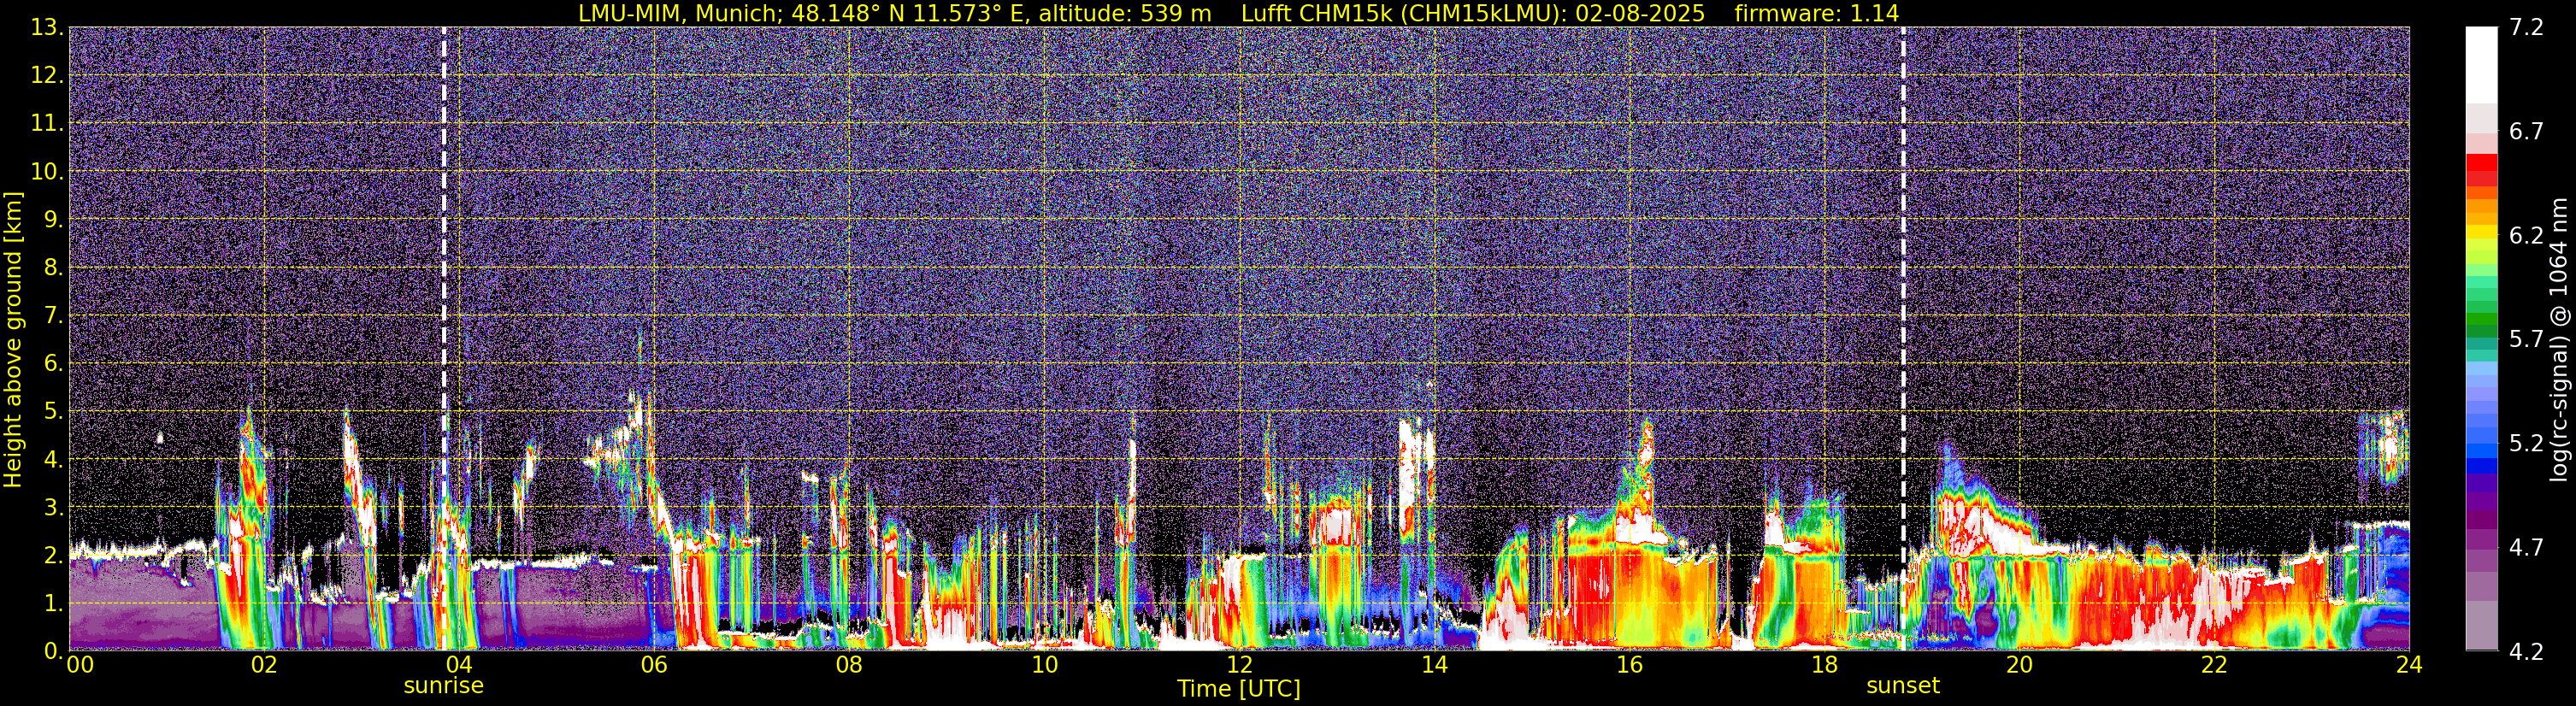Click the height axis tick "4."
This screenshot has width=2576, height=706.
[x=53, y=459]
